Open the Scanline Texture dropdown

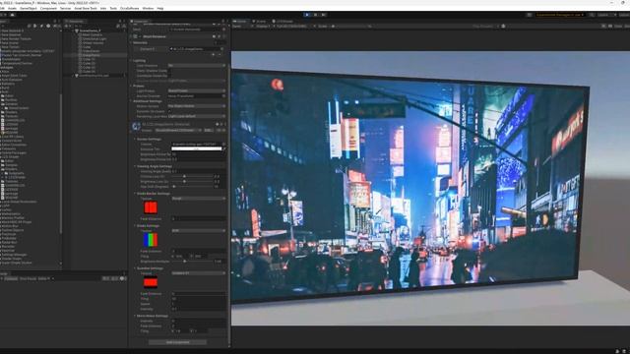coord(199,273)
